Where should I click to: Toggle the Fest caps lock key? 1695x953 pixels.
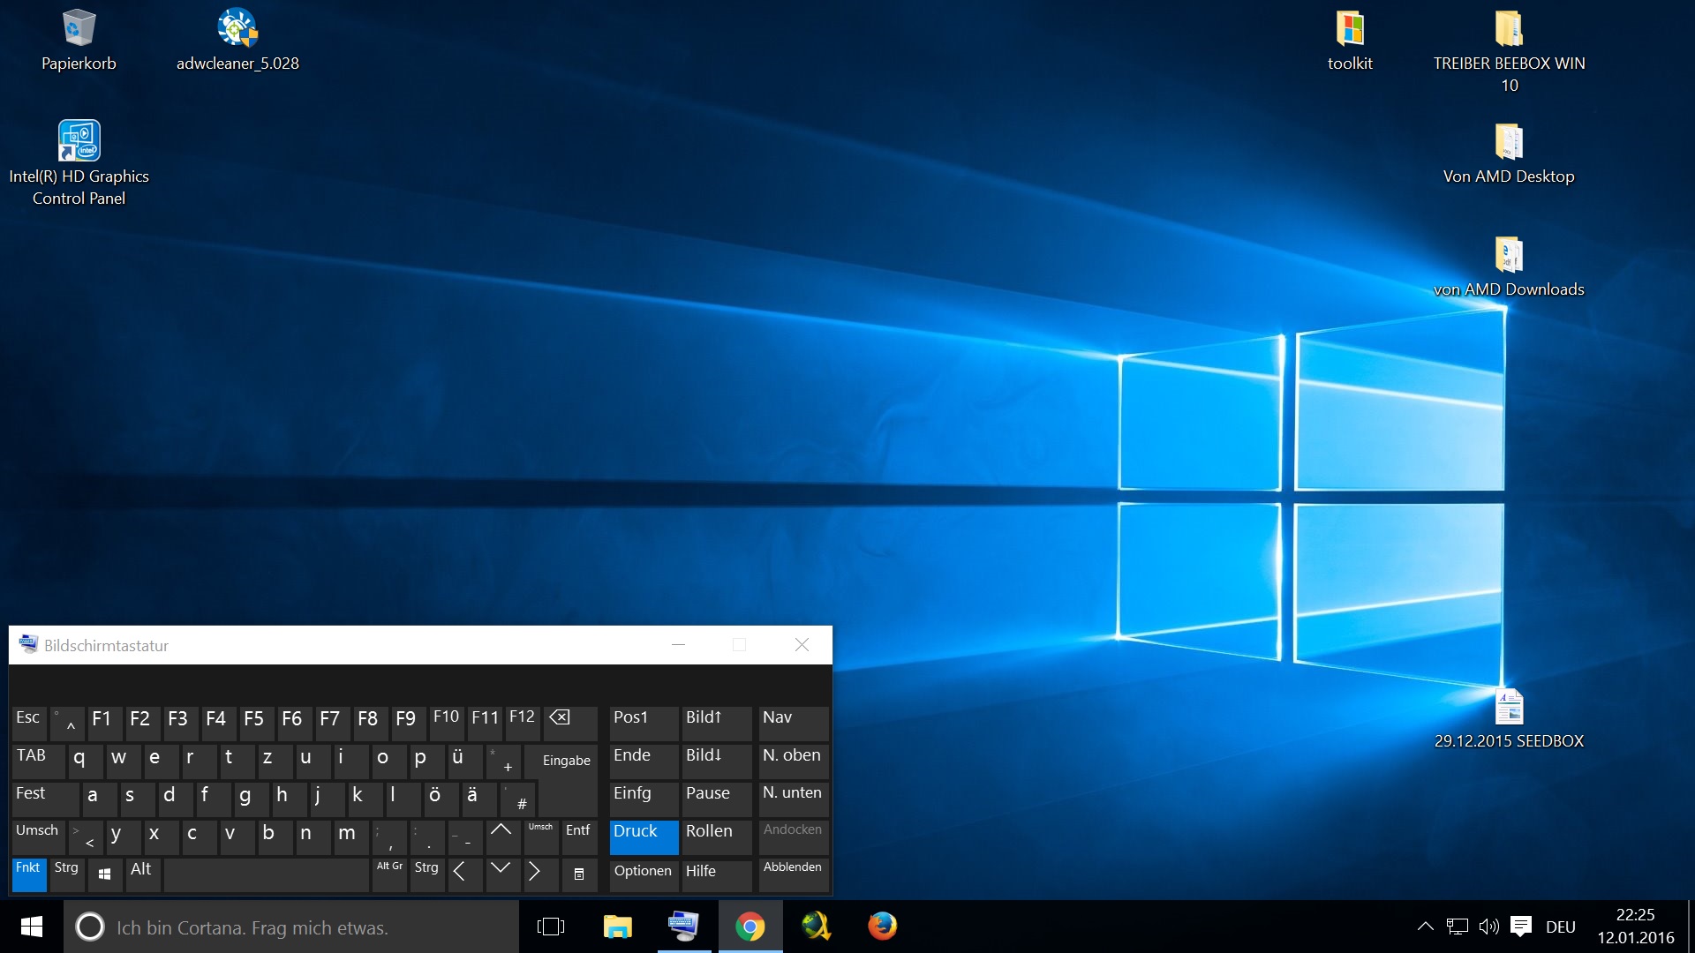46,798
